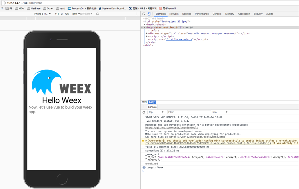
Task: Click the console Filter input field
Action: (x=188, y=112)
